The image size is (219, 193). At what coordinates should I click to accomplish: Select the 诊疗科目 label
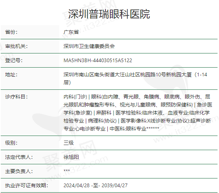coord(16,97)
